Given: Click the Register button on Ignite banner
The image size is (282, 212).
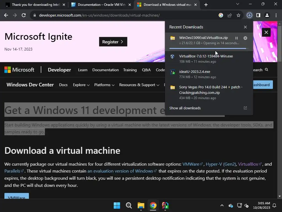Looking at the screenshot, I should pos(113,42).
